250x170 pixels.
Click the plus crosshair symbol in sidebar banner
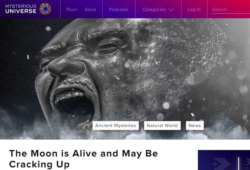215,164
